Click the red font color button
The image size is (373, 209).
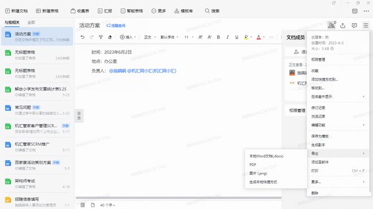click(x=259, y=37)
